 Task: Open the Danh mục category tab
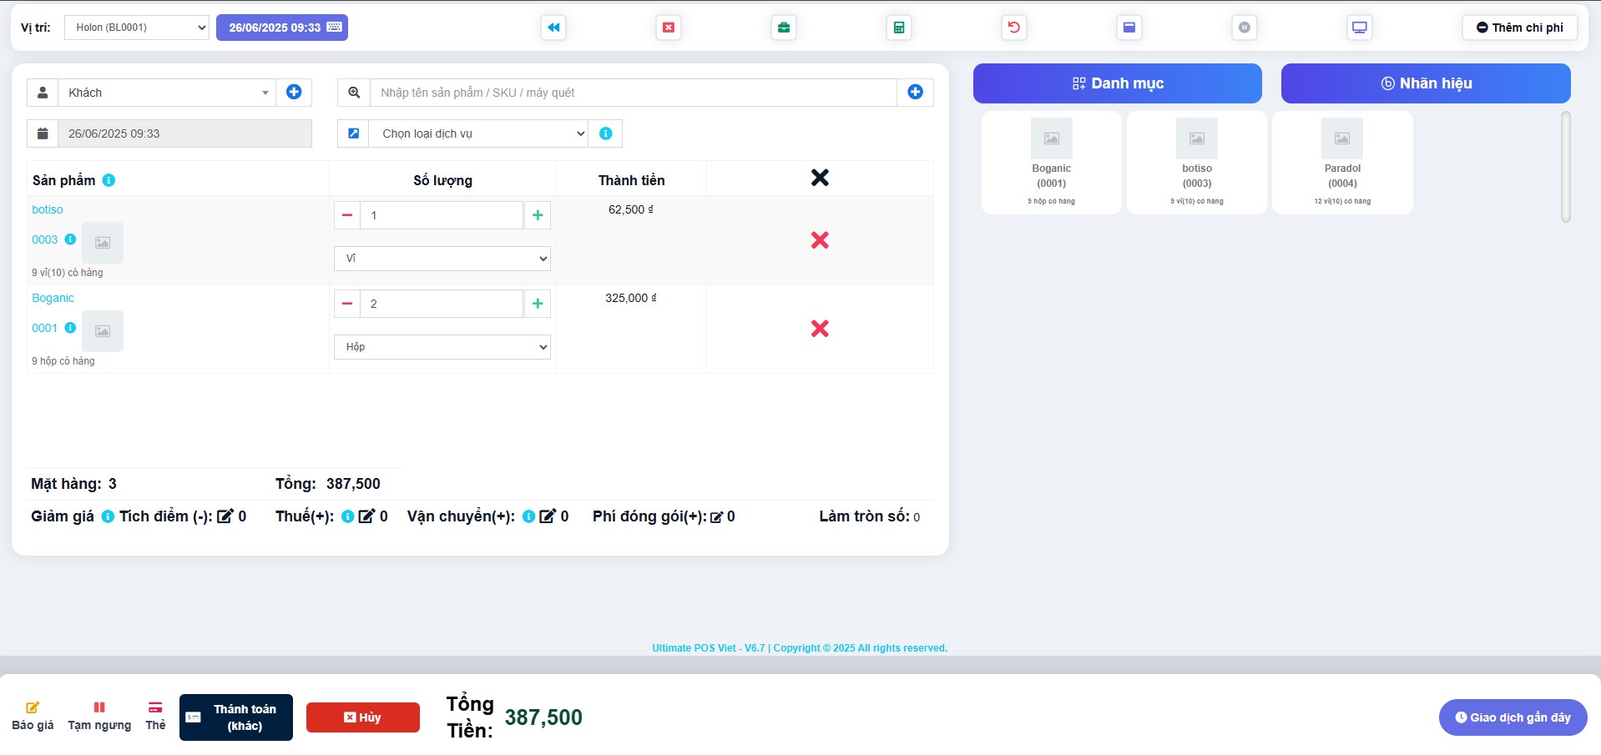1117,83
